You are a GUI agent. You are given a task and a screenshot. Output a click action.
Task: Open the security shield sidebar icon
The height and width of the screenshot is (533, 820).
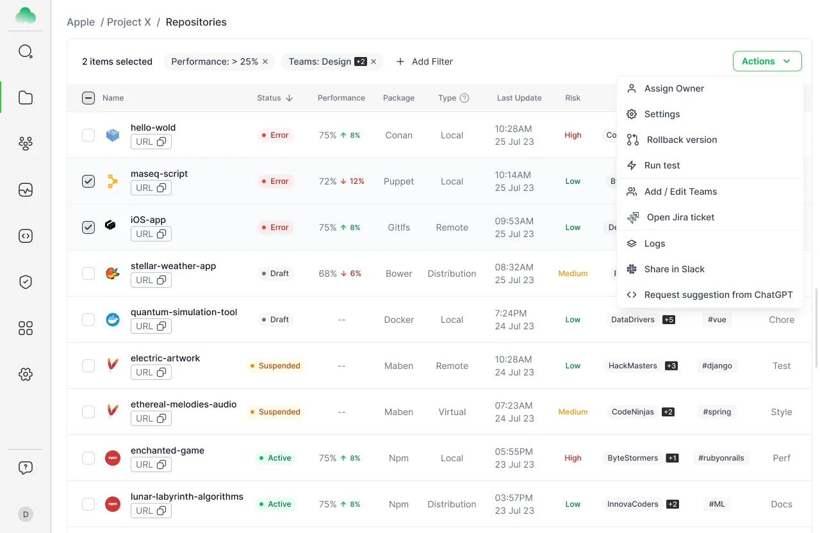(x=26, y=282)
